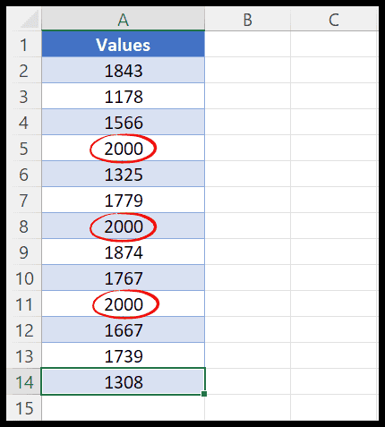Select row 14 header
The width and height of the screenshot is (385, 427).
coord(24,381)
